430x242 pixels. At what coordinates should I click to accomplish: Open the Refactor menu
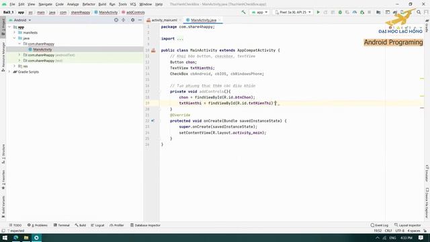click(x=89, y=4)
